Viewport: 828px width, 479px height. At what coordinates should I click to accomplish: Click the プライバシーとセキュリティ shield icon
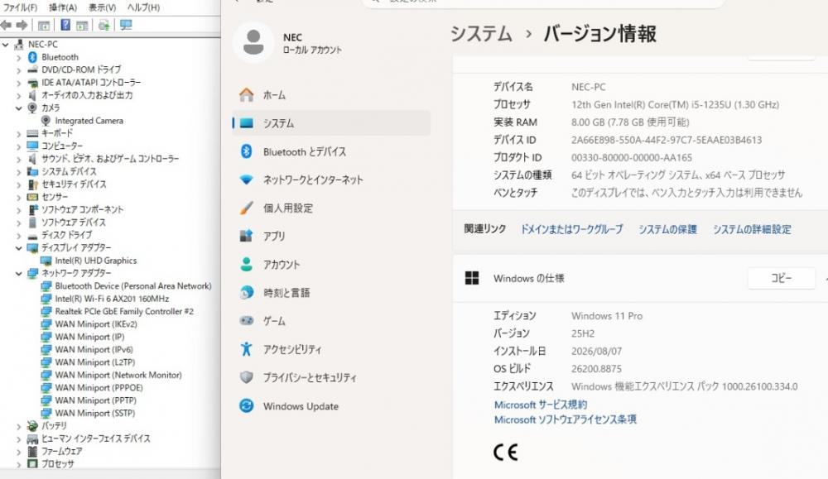click(246, 377)
